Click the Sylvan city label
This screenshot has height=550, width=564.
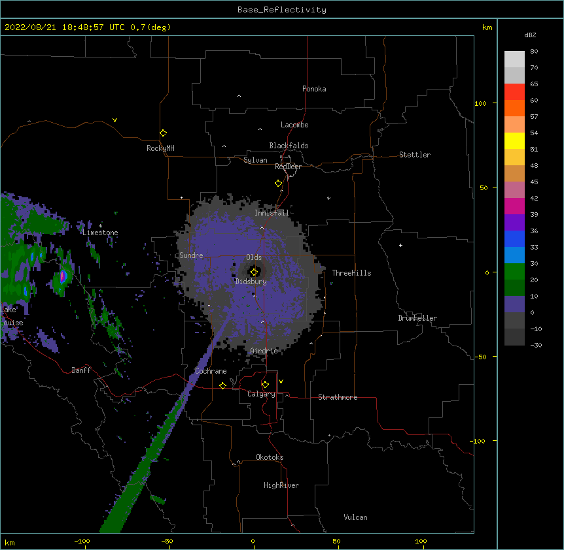pyautogui.click(x=255, y=160)
